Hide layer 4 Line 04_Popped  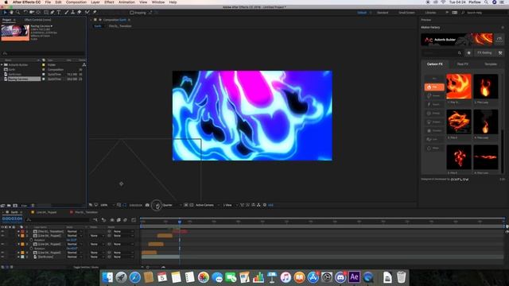point(2,253)
